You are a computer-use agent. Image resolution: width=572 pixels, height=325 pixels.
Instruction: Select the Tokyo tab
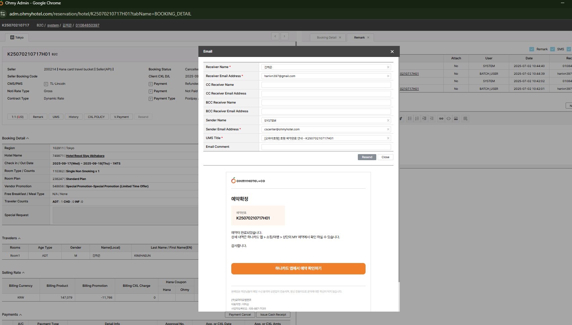[x=17, y=38]
